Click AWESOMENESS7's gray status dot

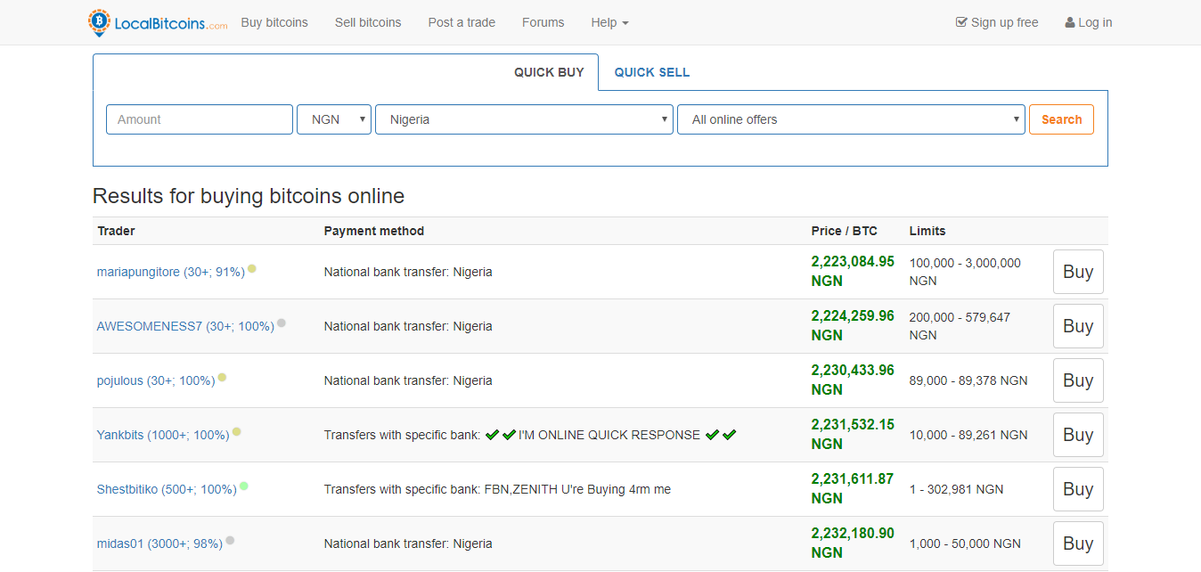click(282, 323)
